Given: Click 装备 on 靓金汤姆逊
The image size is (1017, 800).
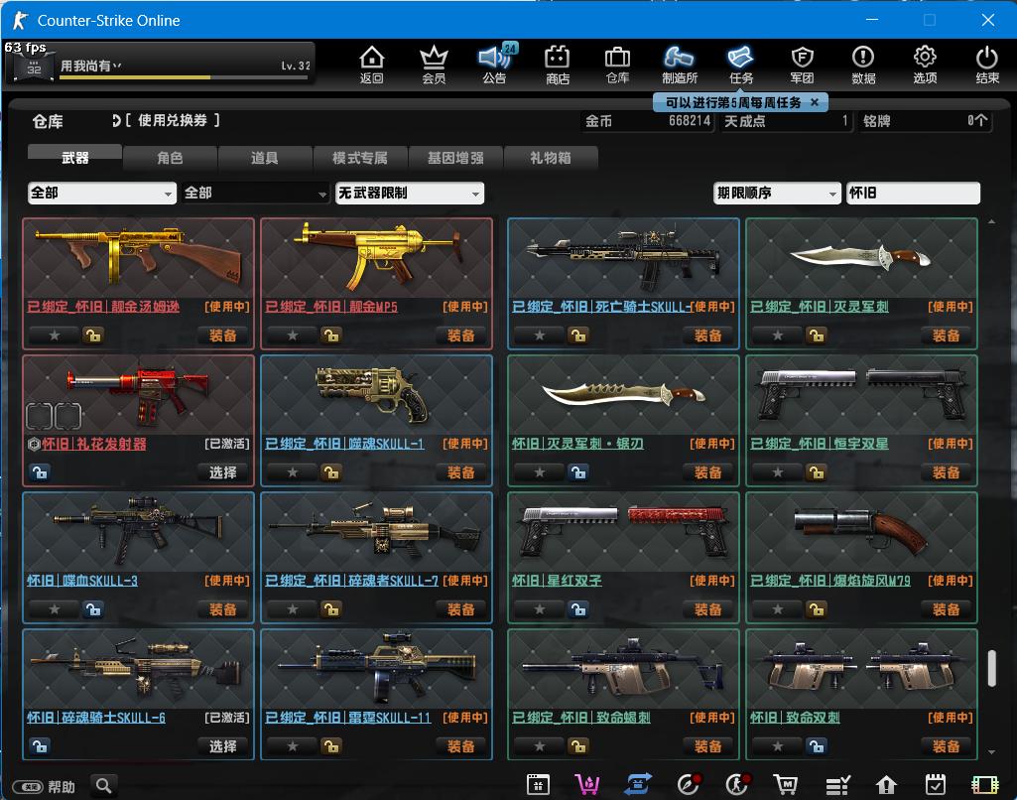Looking at the screenshot, I should pyautogui.click(x=222, y=335).
